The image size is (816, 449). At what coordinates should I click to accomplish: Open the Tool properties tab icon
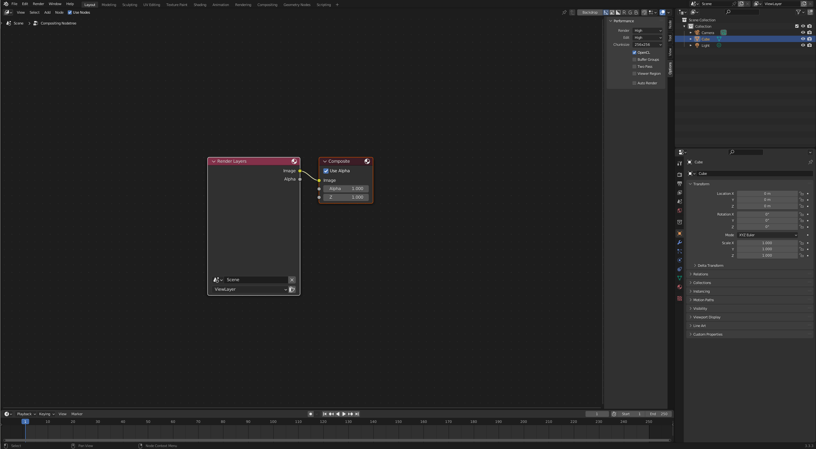click(680, 163)
